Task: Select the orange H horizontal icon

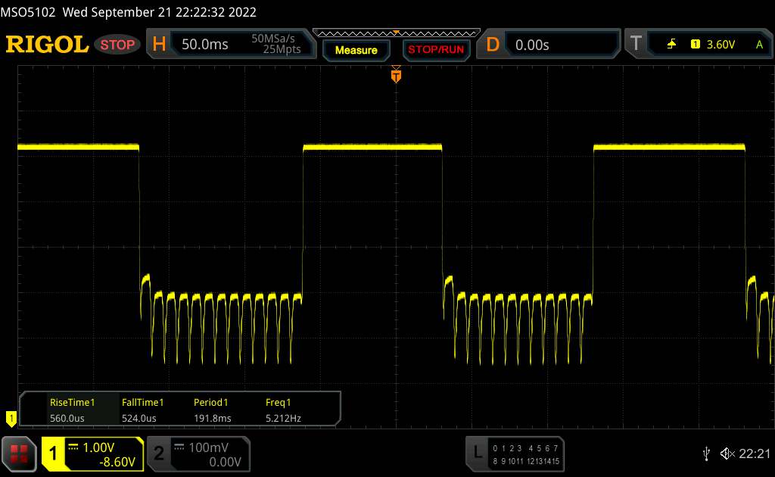Action: (x=159, y=45)
